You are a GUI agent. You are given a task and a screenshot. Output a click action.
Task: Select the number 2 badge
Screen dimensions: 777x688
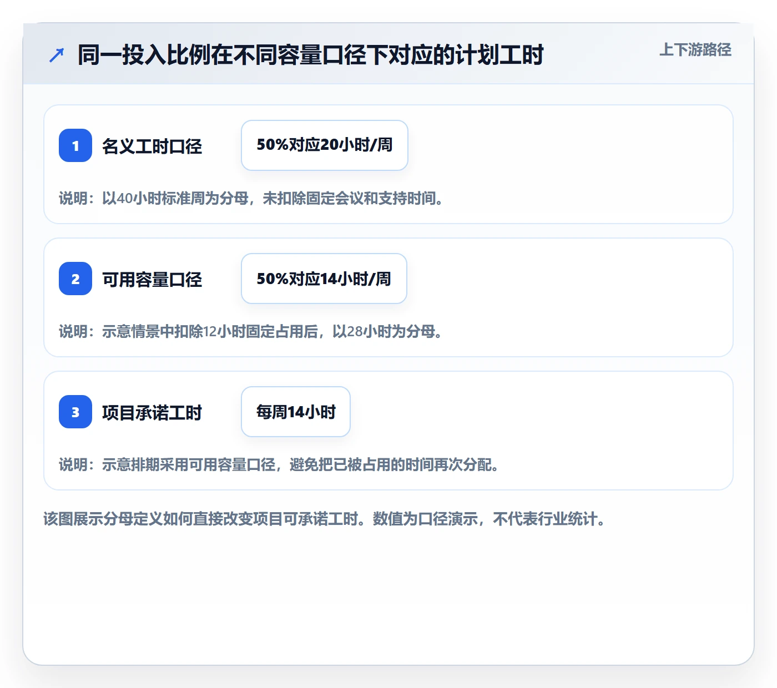point(75,279)
